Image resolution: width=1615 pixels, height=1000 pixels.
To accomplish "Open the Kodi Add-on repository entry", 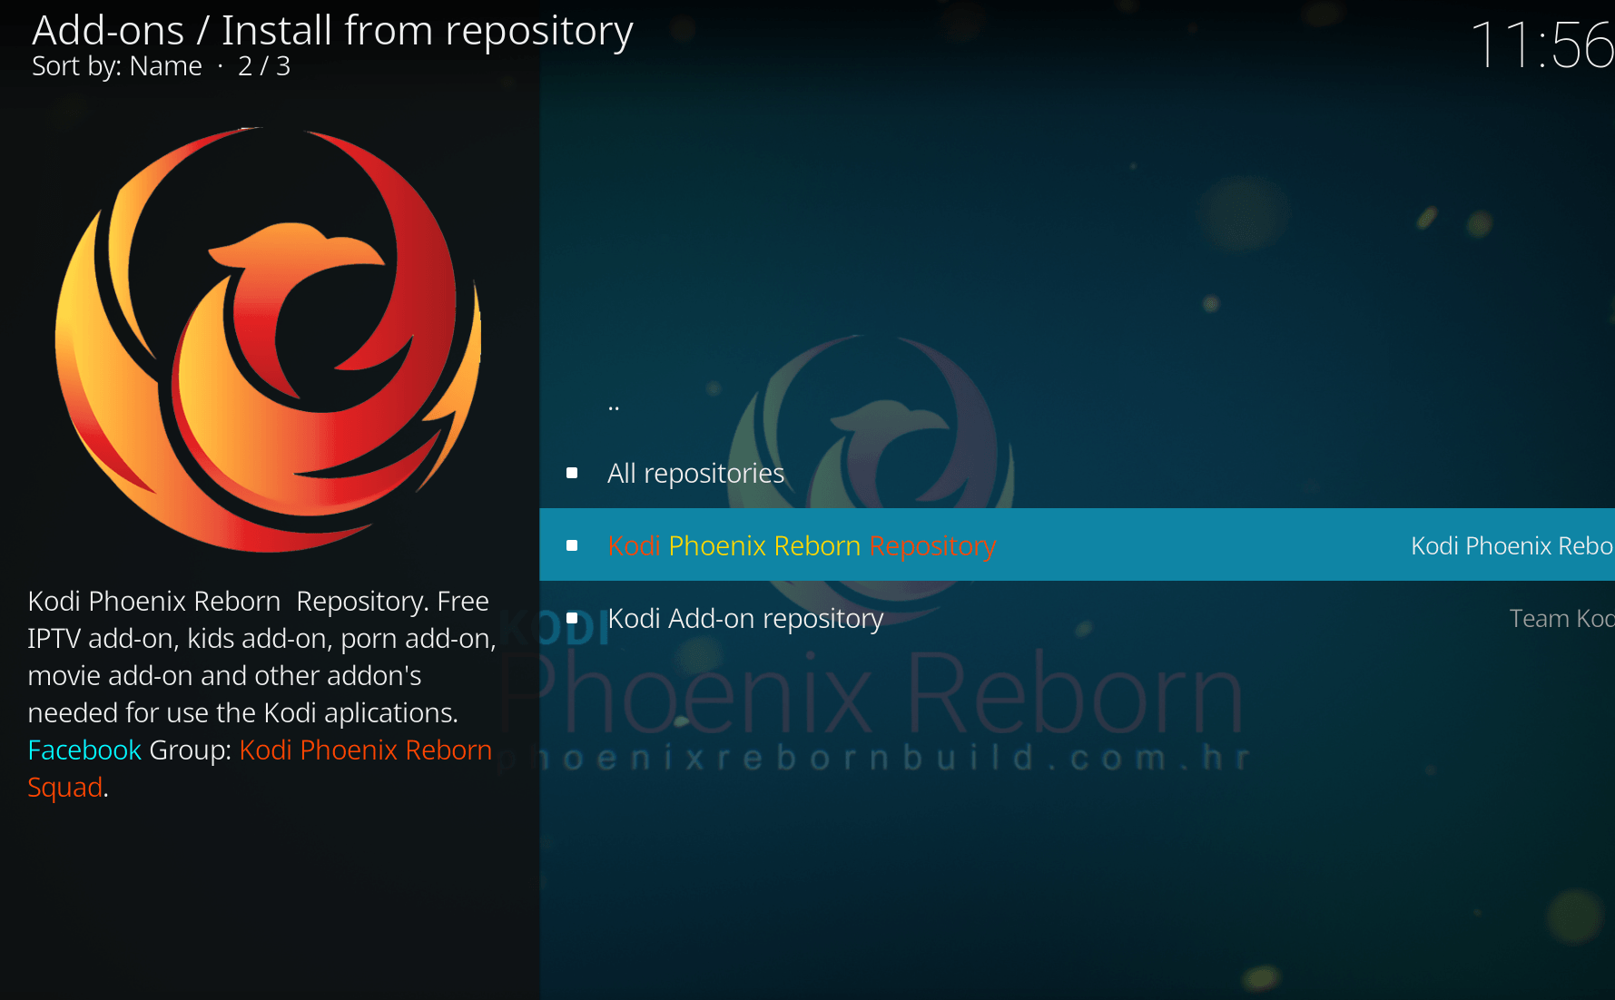I will click(x=744, y=618).
